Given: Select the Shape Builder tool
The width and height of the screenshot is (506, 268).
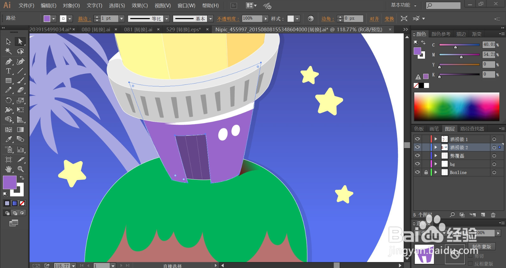Looking at the screenshot, I should tap(9, 120).
